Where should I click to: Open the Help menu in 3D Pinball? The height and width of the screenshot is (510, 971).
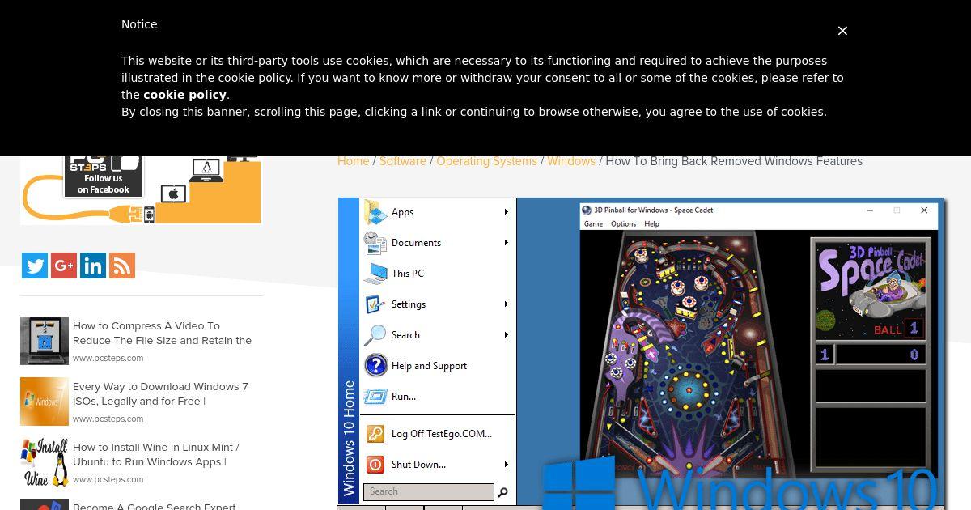(651, 224)
